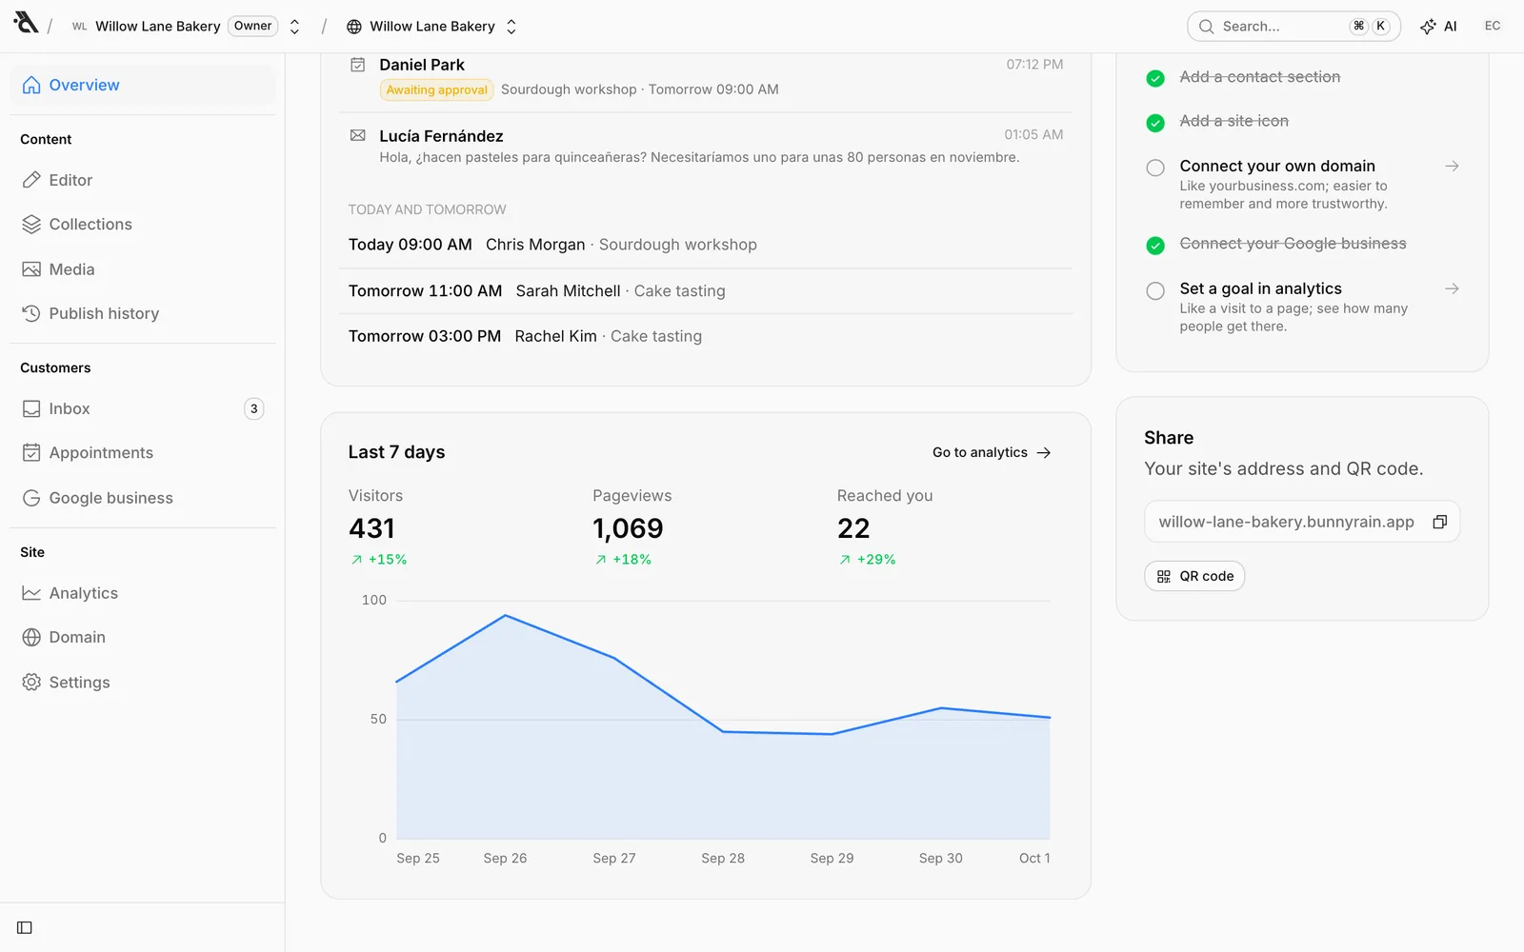Open the AI assistant sparkle icon
1524x952 pixels.
tap(1428, 27)
